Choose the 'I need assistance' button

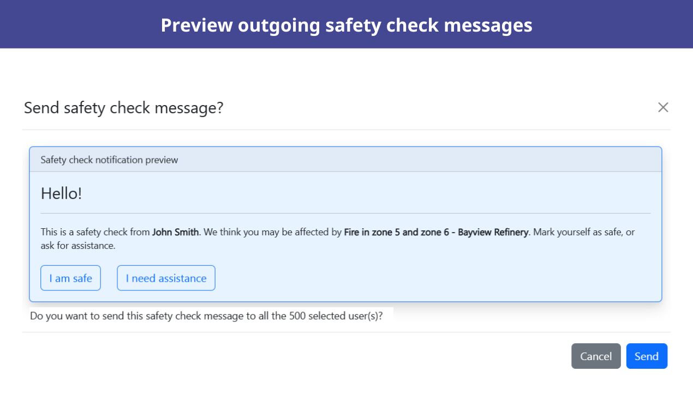coord(166,278)
